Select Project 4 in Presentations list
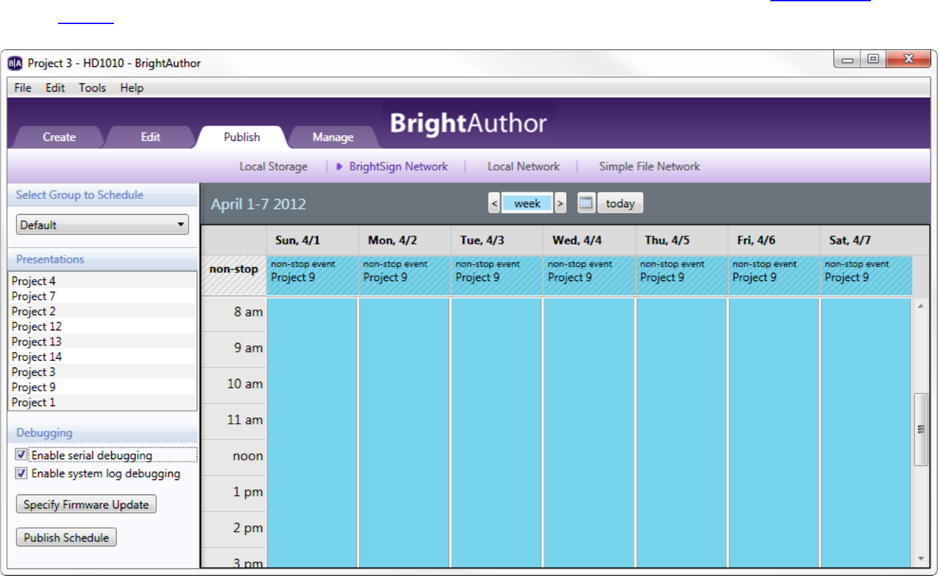The image size is (938, 576). (102, 280)
